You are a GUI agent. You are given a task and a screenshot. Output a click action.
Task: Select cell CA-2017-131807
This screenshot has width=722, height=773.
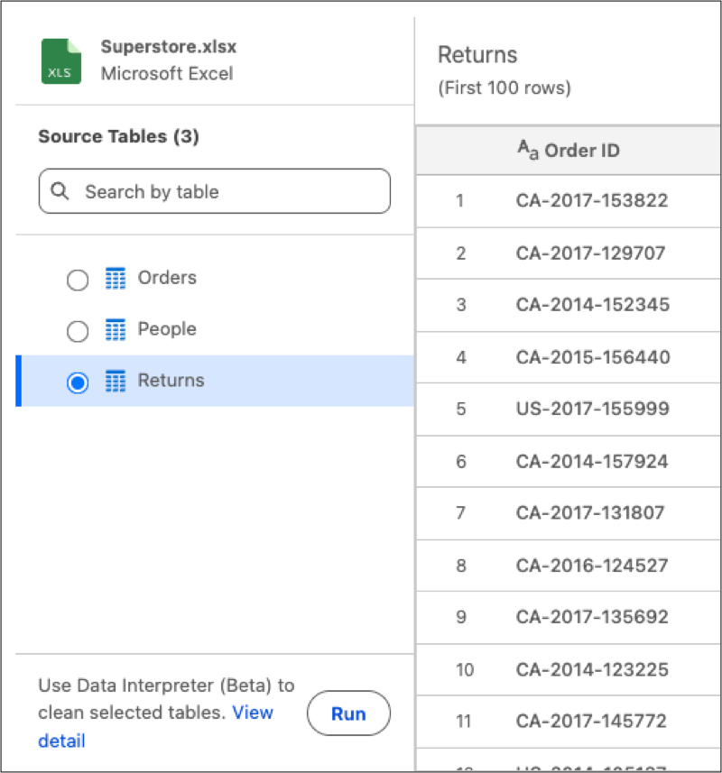(x=590, y=513)
